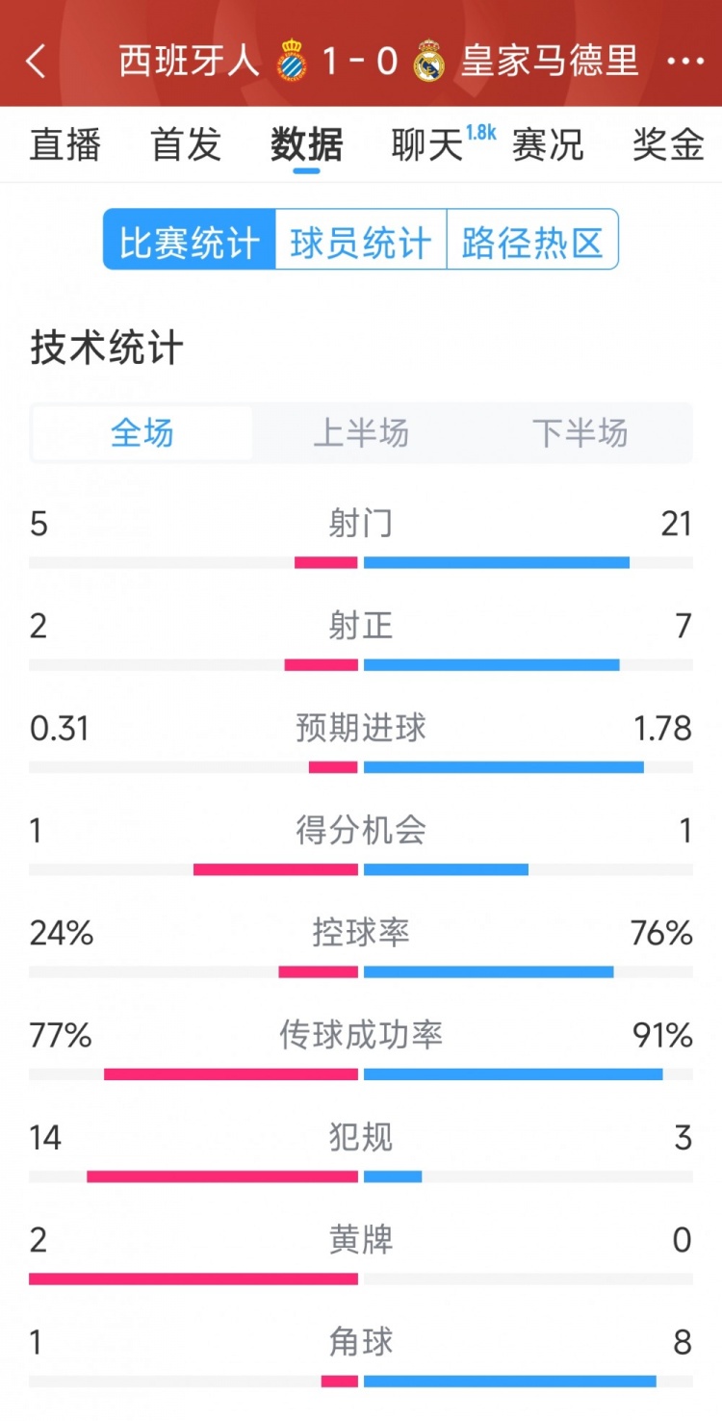The height and width of the screenshot is (1421, 722).
Task: Tap the 皇家马德里 team name
Action: [x=550, y=61]
